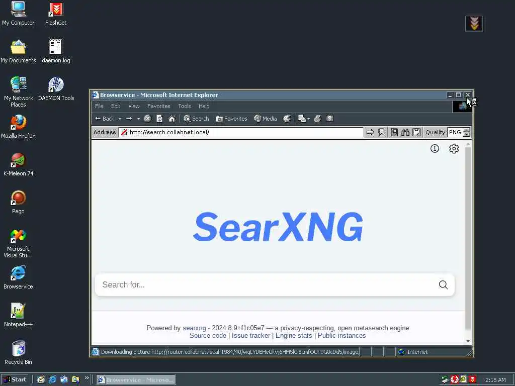This screenshot has height=386, width=515.
Task: Click the Quality PNG spinner arrows
Action: [x=466, y=132]
